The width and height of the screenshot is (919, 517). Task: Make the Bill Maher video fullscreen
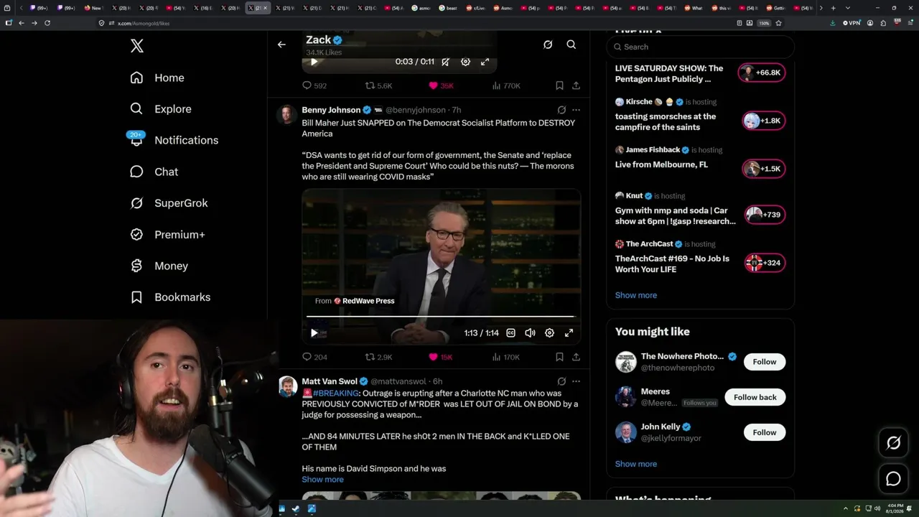(569, 332)
